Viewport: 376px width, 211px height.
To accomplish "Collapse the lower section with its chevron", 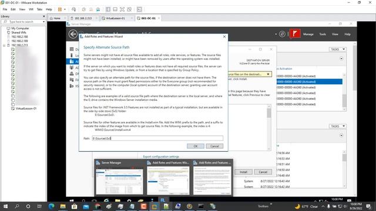I will click(341, 135).
